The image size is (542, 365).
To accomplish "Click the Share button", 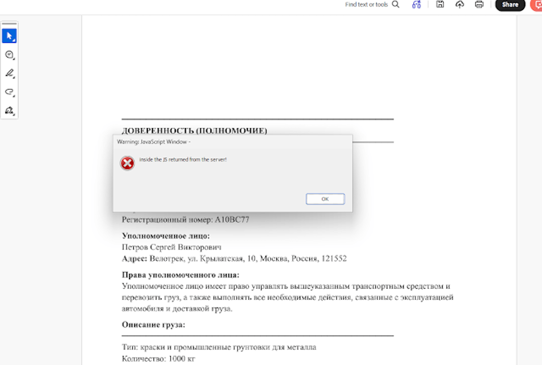I will click(510, 5).
